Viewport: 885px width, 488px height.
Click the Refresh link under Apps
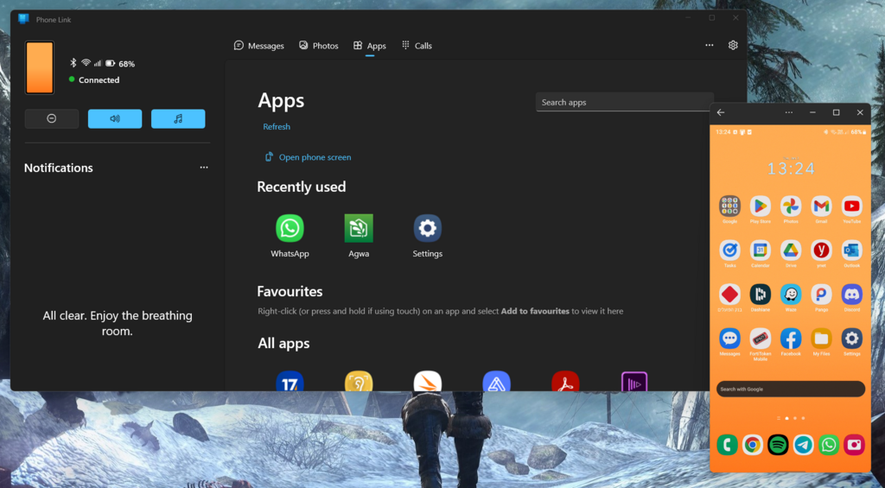coord(277,126)
